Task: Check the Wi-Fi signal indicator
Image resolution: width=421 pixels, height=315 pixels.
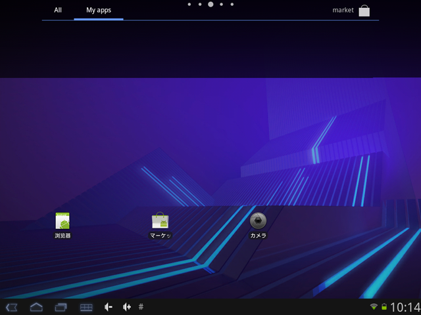Action: [x=374, y=306]
